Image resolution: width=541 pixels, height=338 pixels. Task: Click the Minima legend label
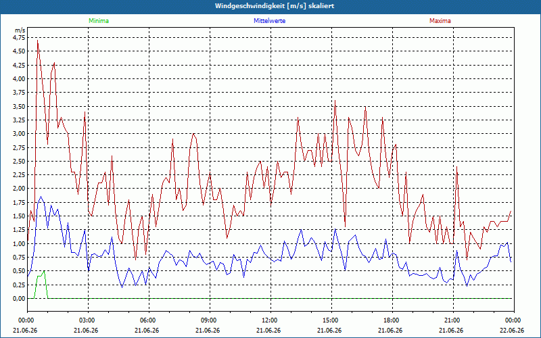tap(99, 21)
